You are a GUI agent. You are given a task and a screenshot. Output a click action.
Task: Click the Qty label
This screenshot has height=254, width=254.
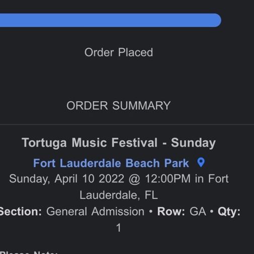(x=229, y=212)
